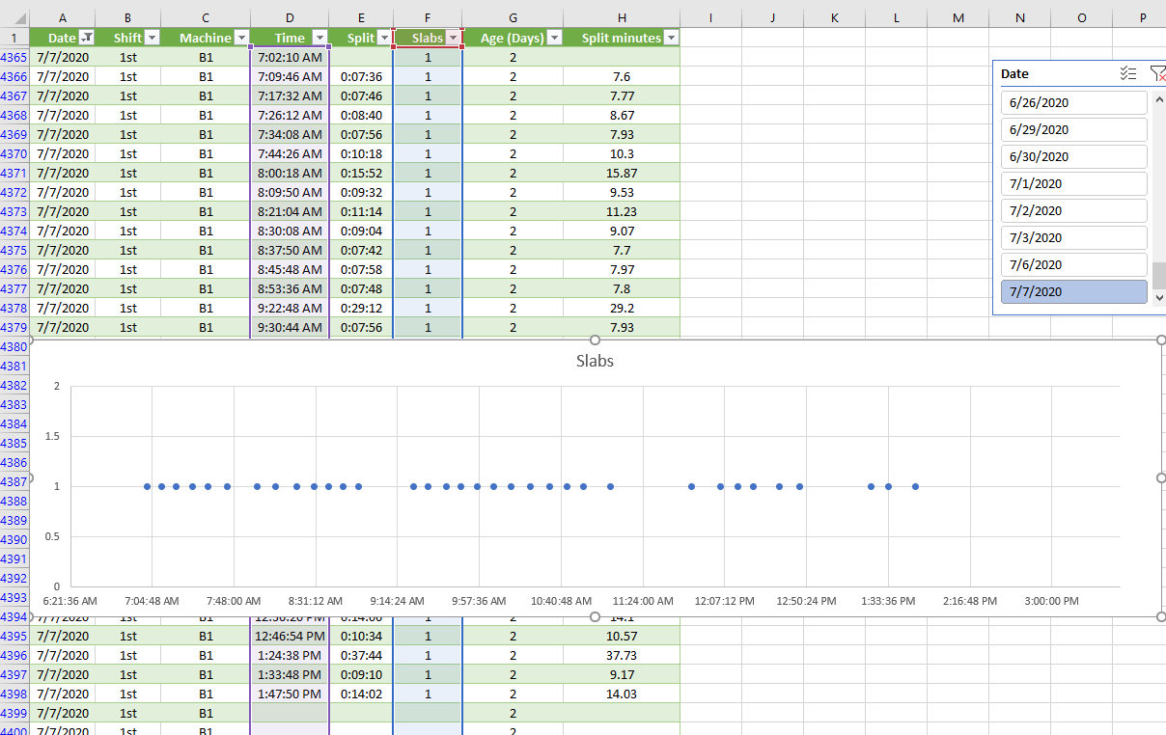Select 7/1/2020 in the Date slicer
1166x735 pixels.
click(1074, 183)
